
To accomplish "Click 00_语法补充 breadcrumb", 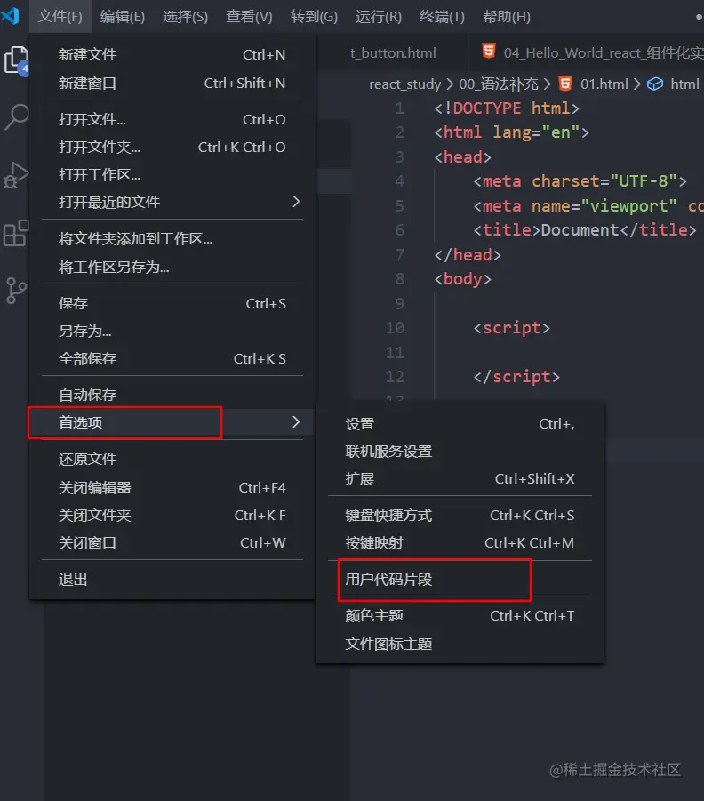I will tap(498, 84).
